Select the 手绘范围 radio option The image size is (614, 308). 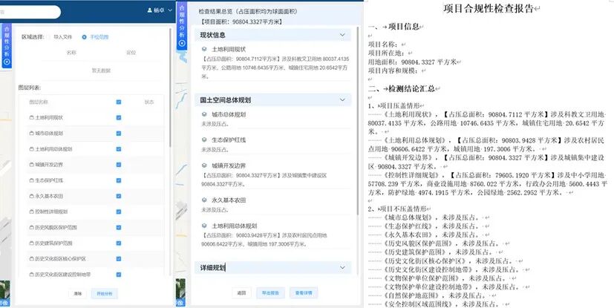point(85,36)
